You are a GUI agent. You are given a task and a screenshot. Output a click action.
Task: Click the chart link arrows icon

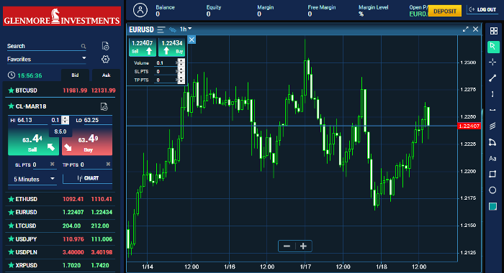pos(173,30)
